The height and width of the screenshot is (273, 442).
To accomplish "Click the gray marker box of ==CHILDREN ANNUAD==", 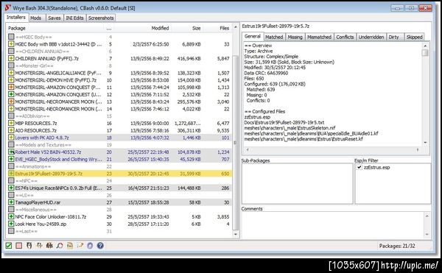I will click(x=11, y=52).
